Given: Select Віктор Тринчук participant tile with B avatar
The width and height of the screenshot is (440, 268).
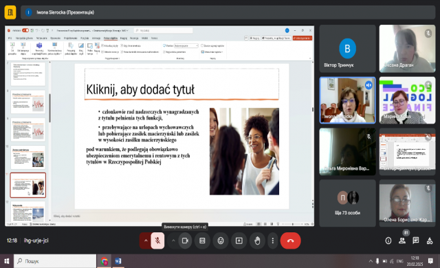Looking at the screenshot, I should (347, 49).
